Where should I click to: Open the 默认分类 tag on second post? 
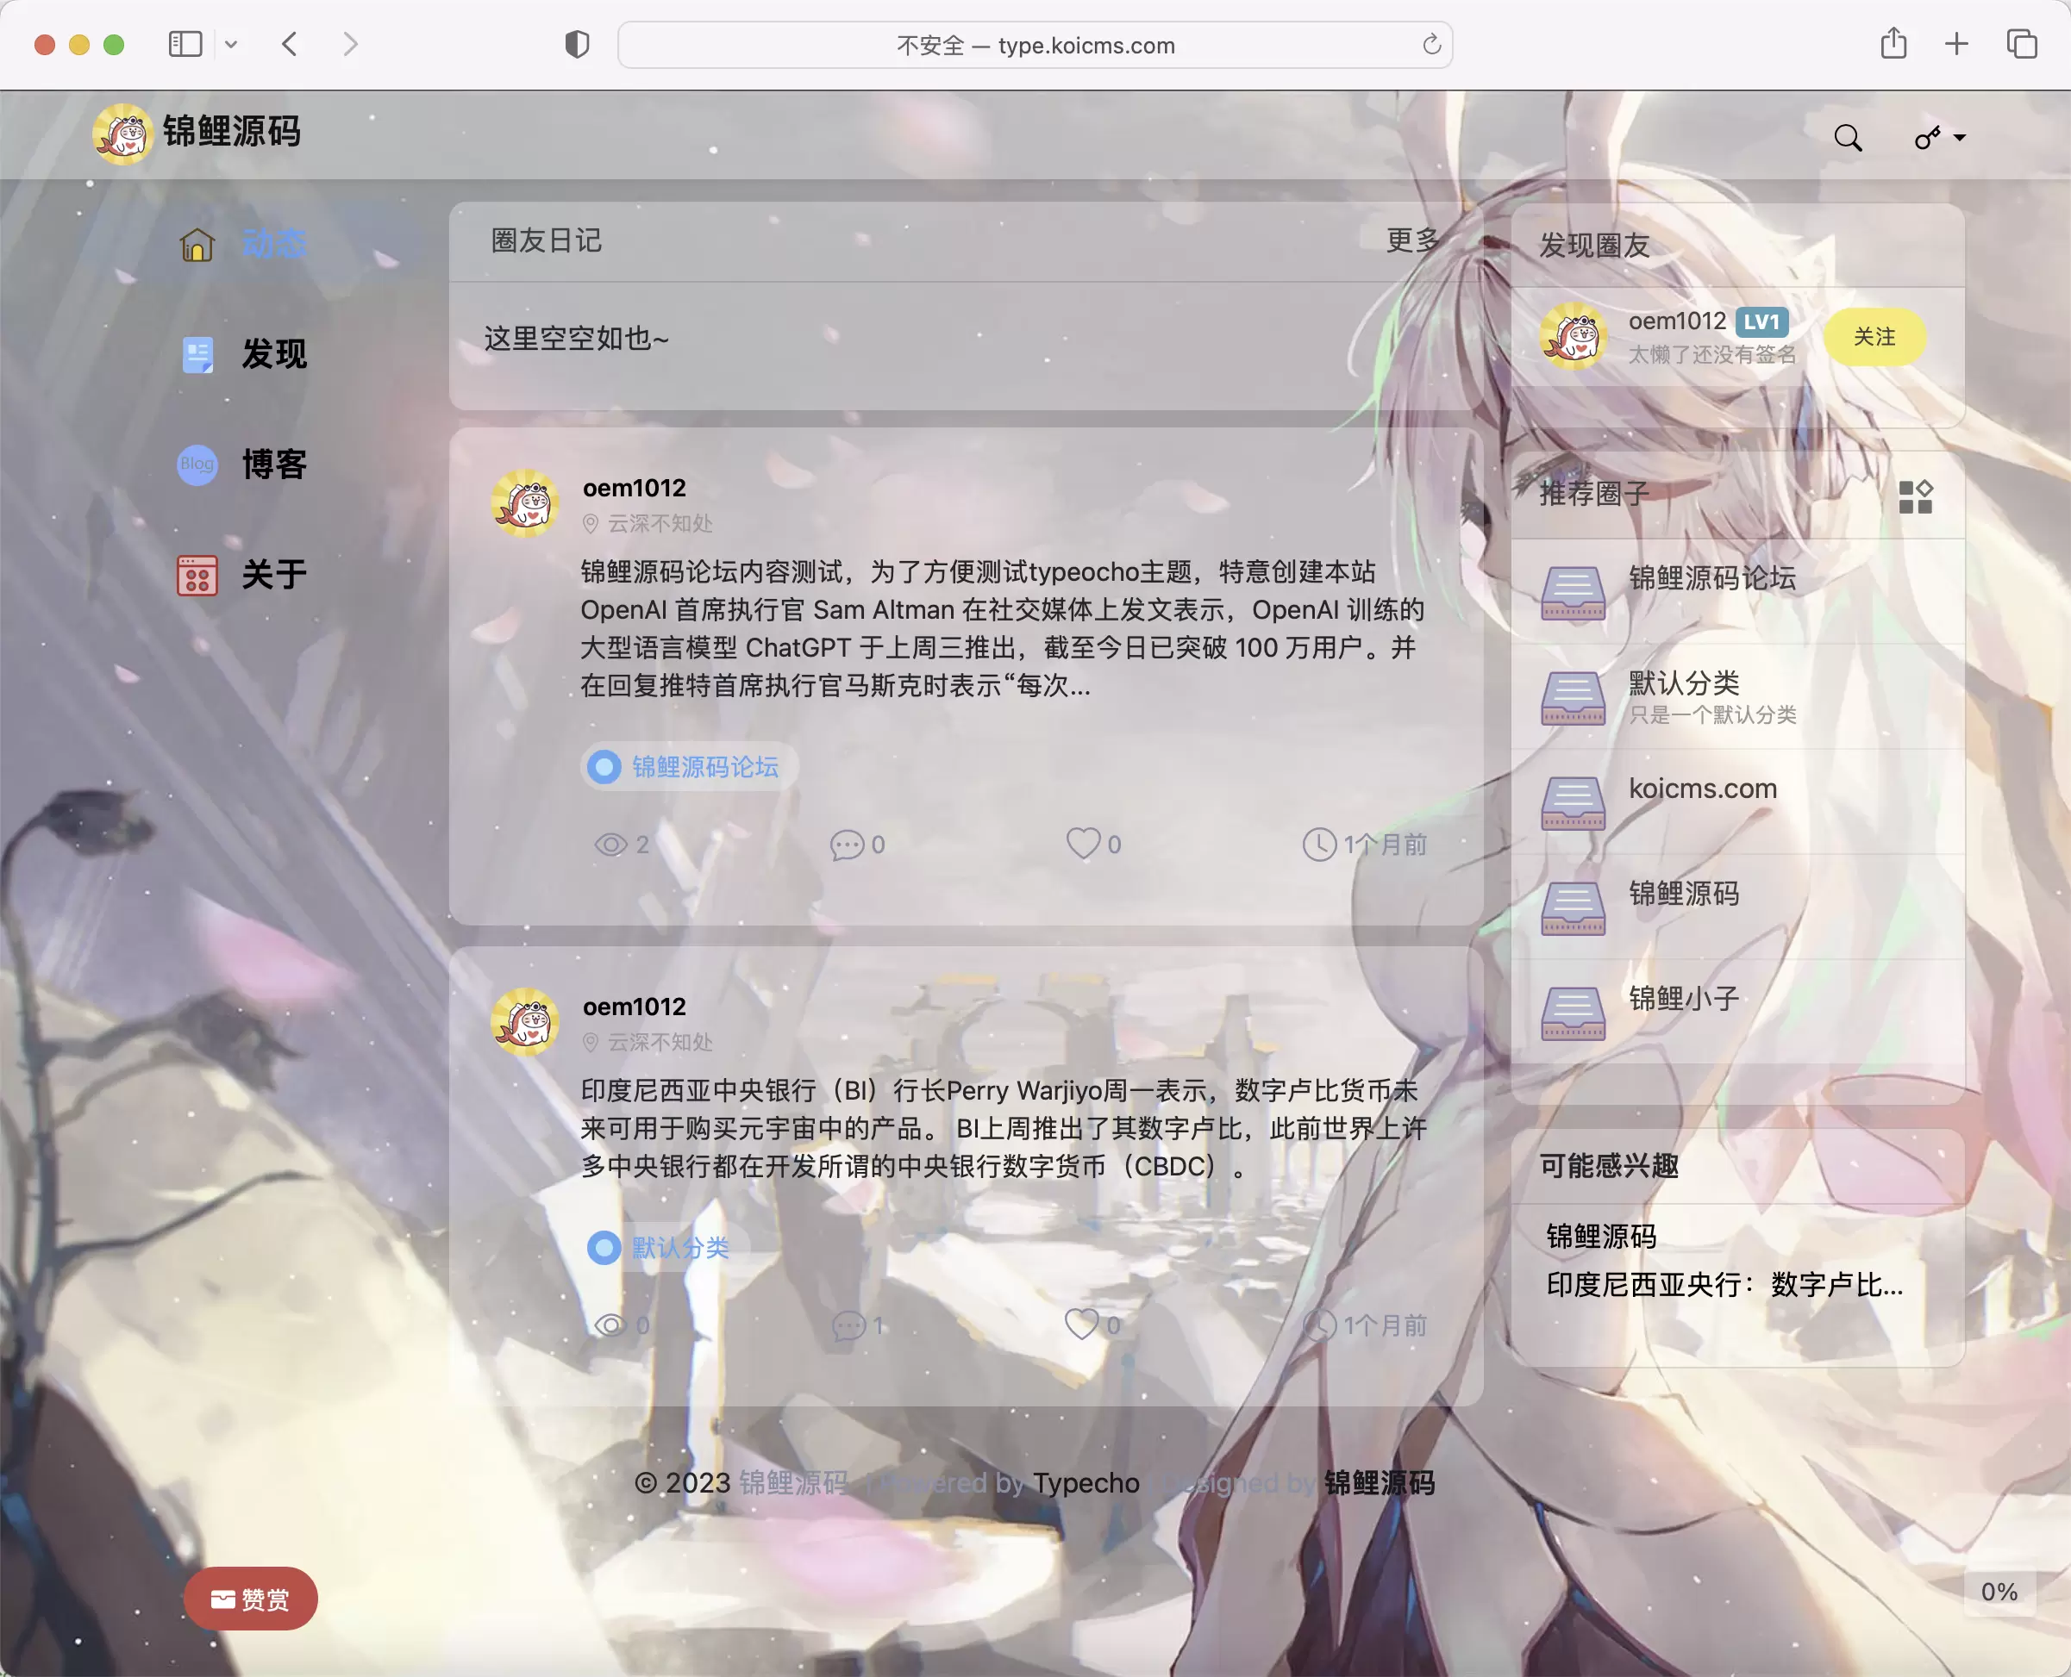click(x=665, y=1248)
